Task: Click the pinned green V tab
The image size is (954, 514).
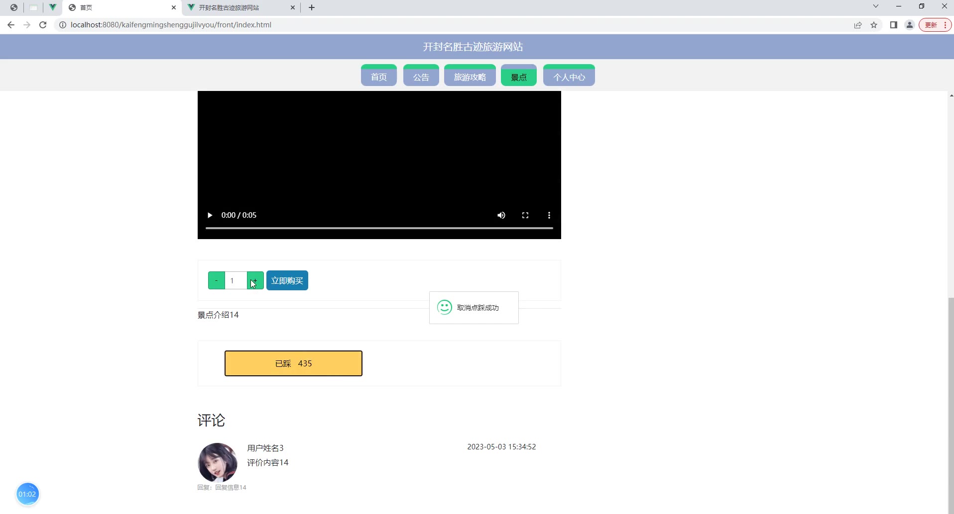Action: pos(52,7)
